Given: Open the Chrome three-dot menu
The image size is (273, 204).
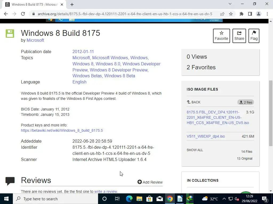Looking at the screenshot, I should click(267, 14).
